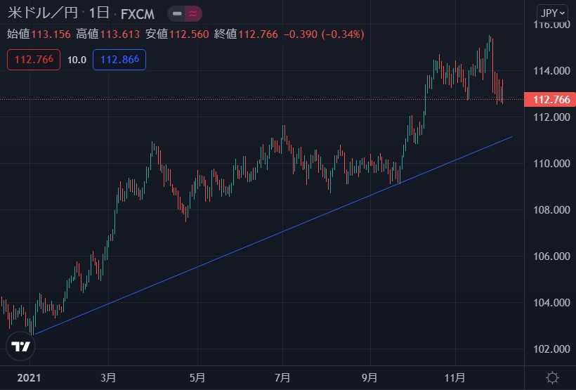The image size is (576, 390).
Task: Click the 112.000 price axis label
Action: (551, 117)
